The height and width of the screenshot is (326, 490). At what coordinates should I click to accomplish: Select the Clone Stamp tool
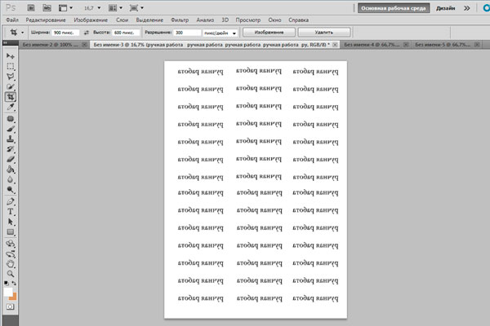point(11,139)
